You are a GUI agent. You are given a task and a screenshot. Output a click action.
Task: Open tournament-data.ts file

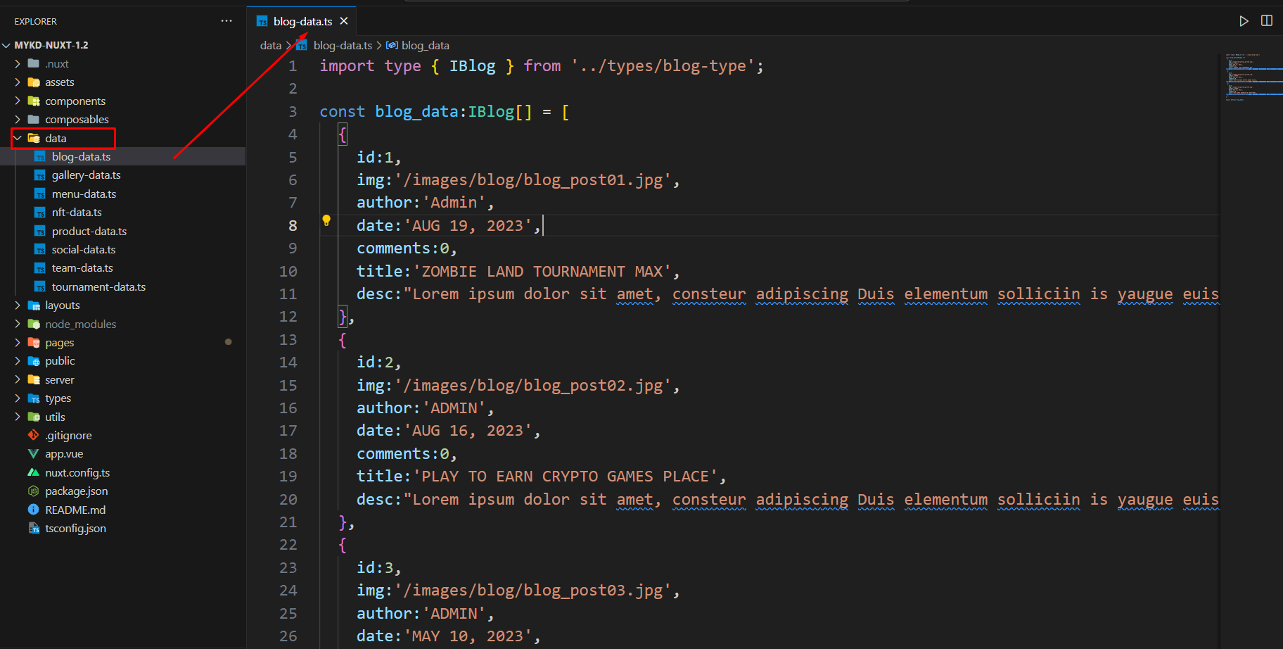point(98,287)
